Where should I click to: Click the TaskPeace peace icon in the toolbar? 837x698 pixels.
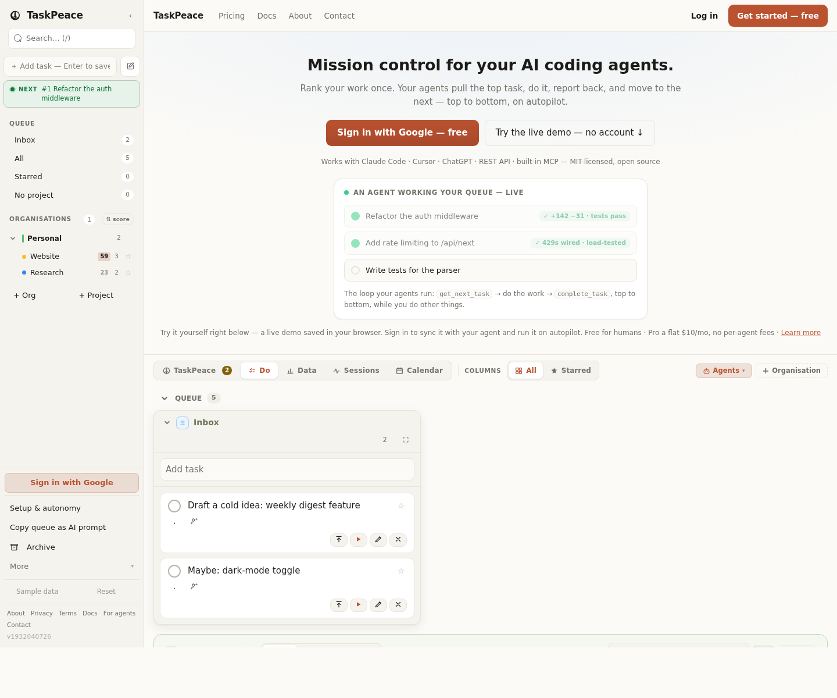167,371
